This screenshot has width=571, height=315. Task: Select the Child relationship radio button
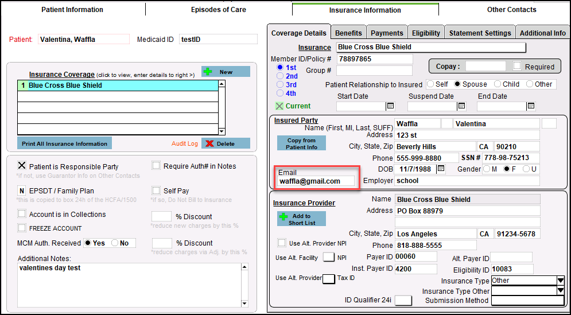[x=498, y=84]
